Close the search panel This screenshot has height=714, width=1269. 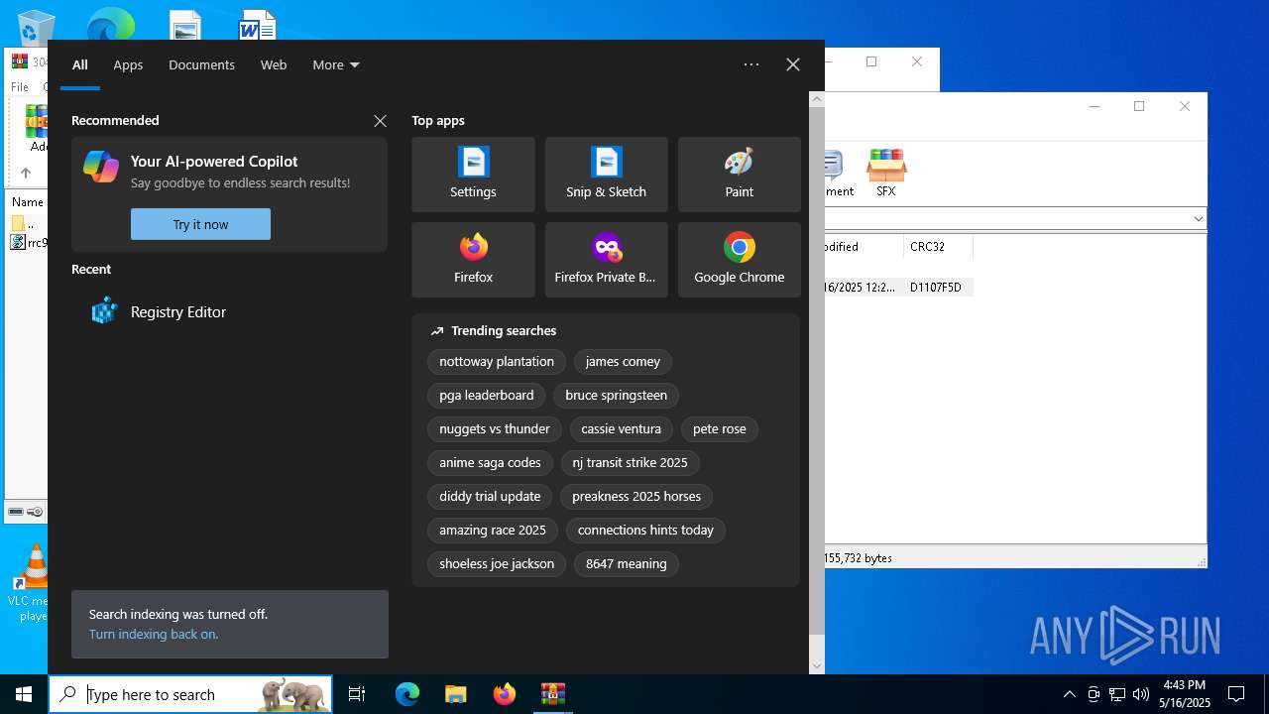tap(793, 64)
